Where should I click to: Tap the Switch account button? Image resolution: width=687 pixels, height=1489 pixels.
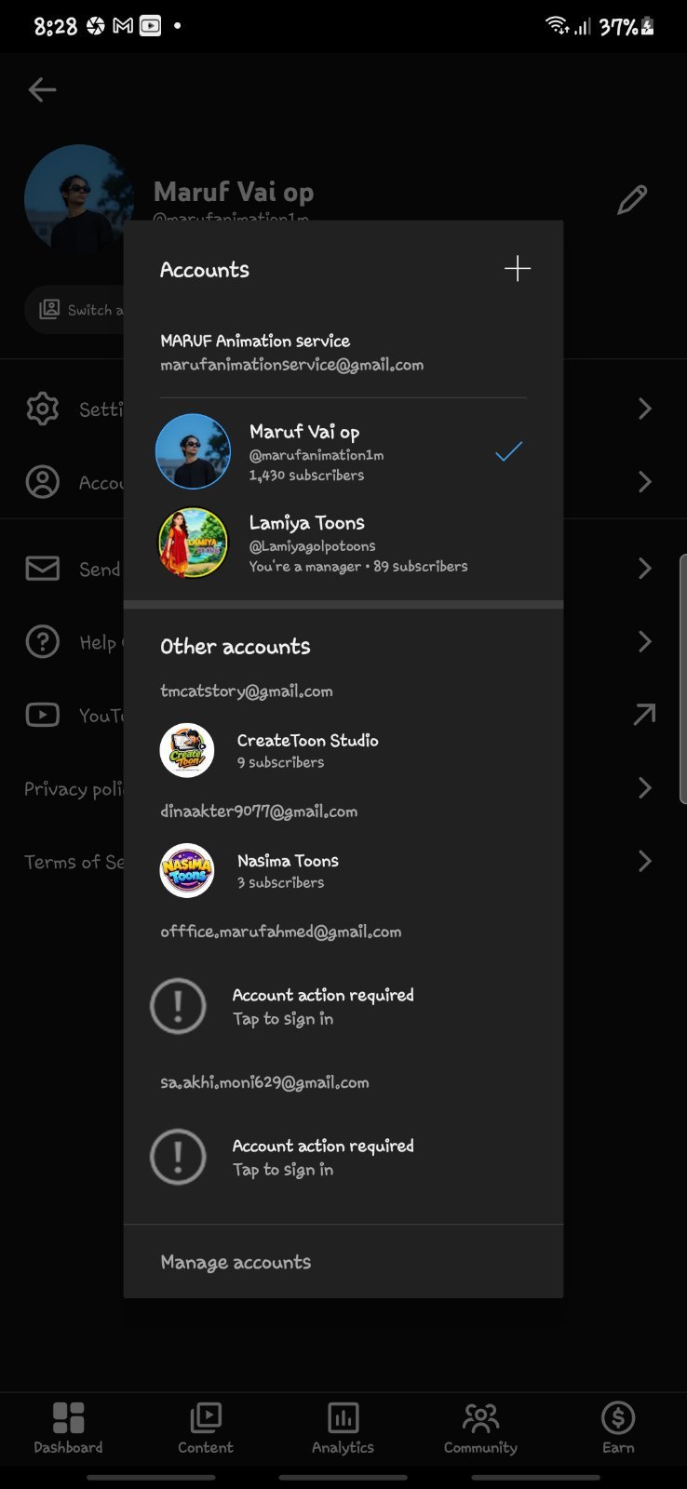pos(74,310)
